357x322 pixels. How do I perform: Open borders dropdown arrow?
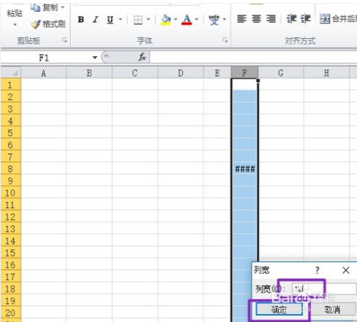pyautogui.click(x=148, y=19)
